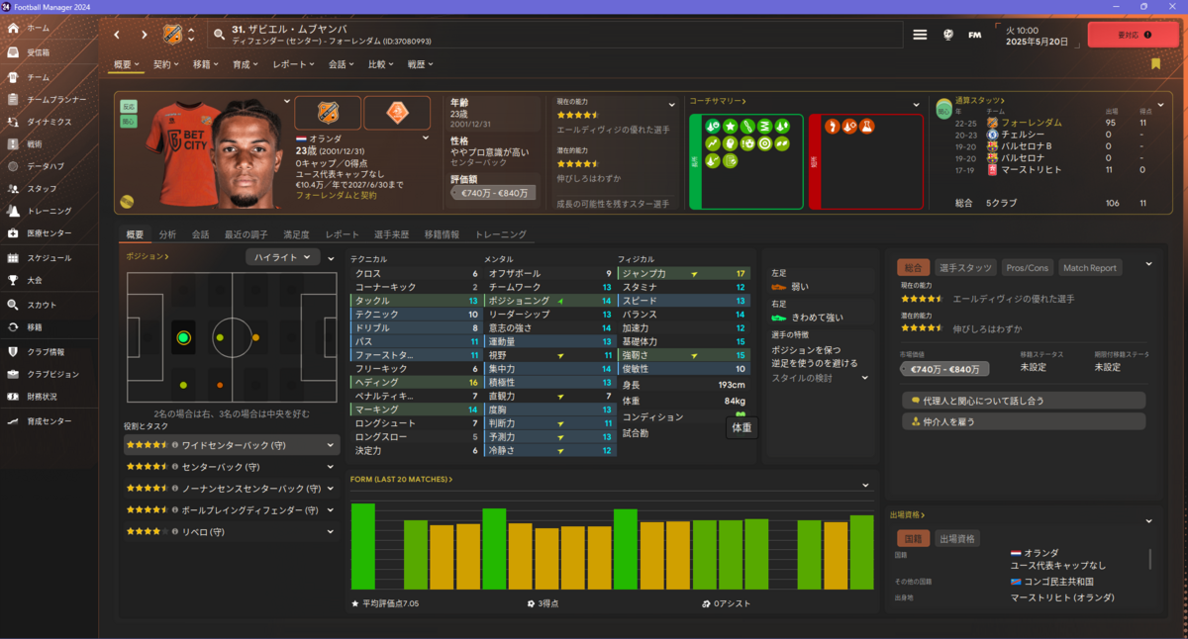Toggle the yellow bookmark icon
Screen dimensions: 1188x639
pos(1155,64)
